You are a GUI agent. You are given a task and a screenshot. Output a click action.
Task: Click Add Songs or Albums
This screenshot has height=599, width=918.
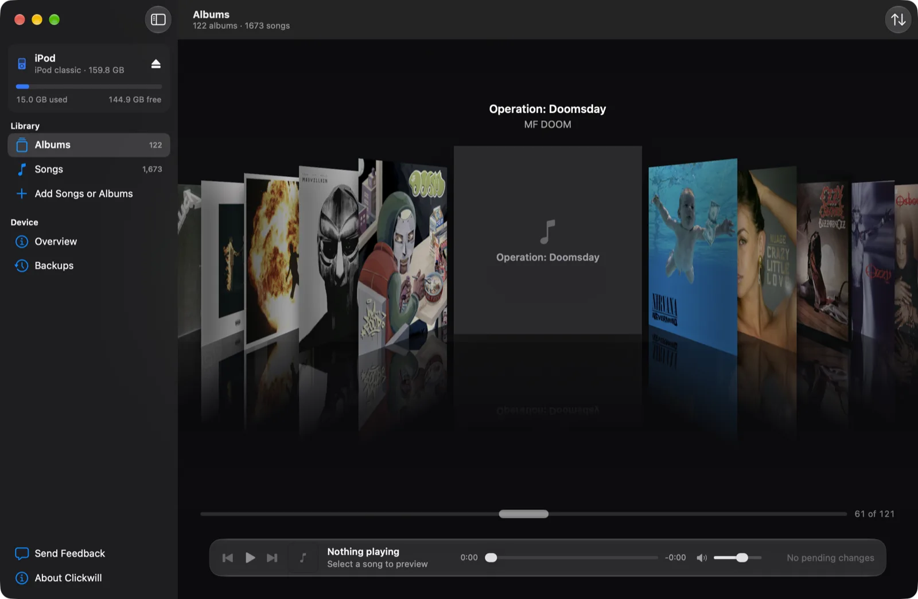[89, 194]
